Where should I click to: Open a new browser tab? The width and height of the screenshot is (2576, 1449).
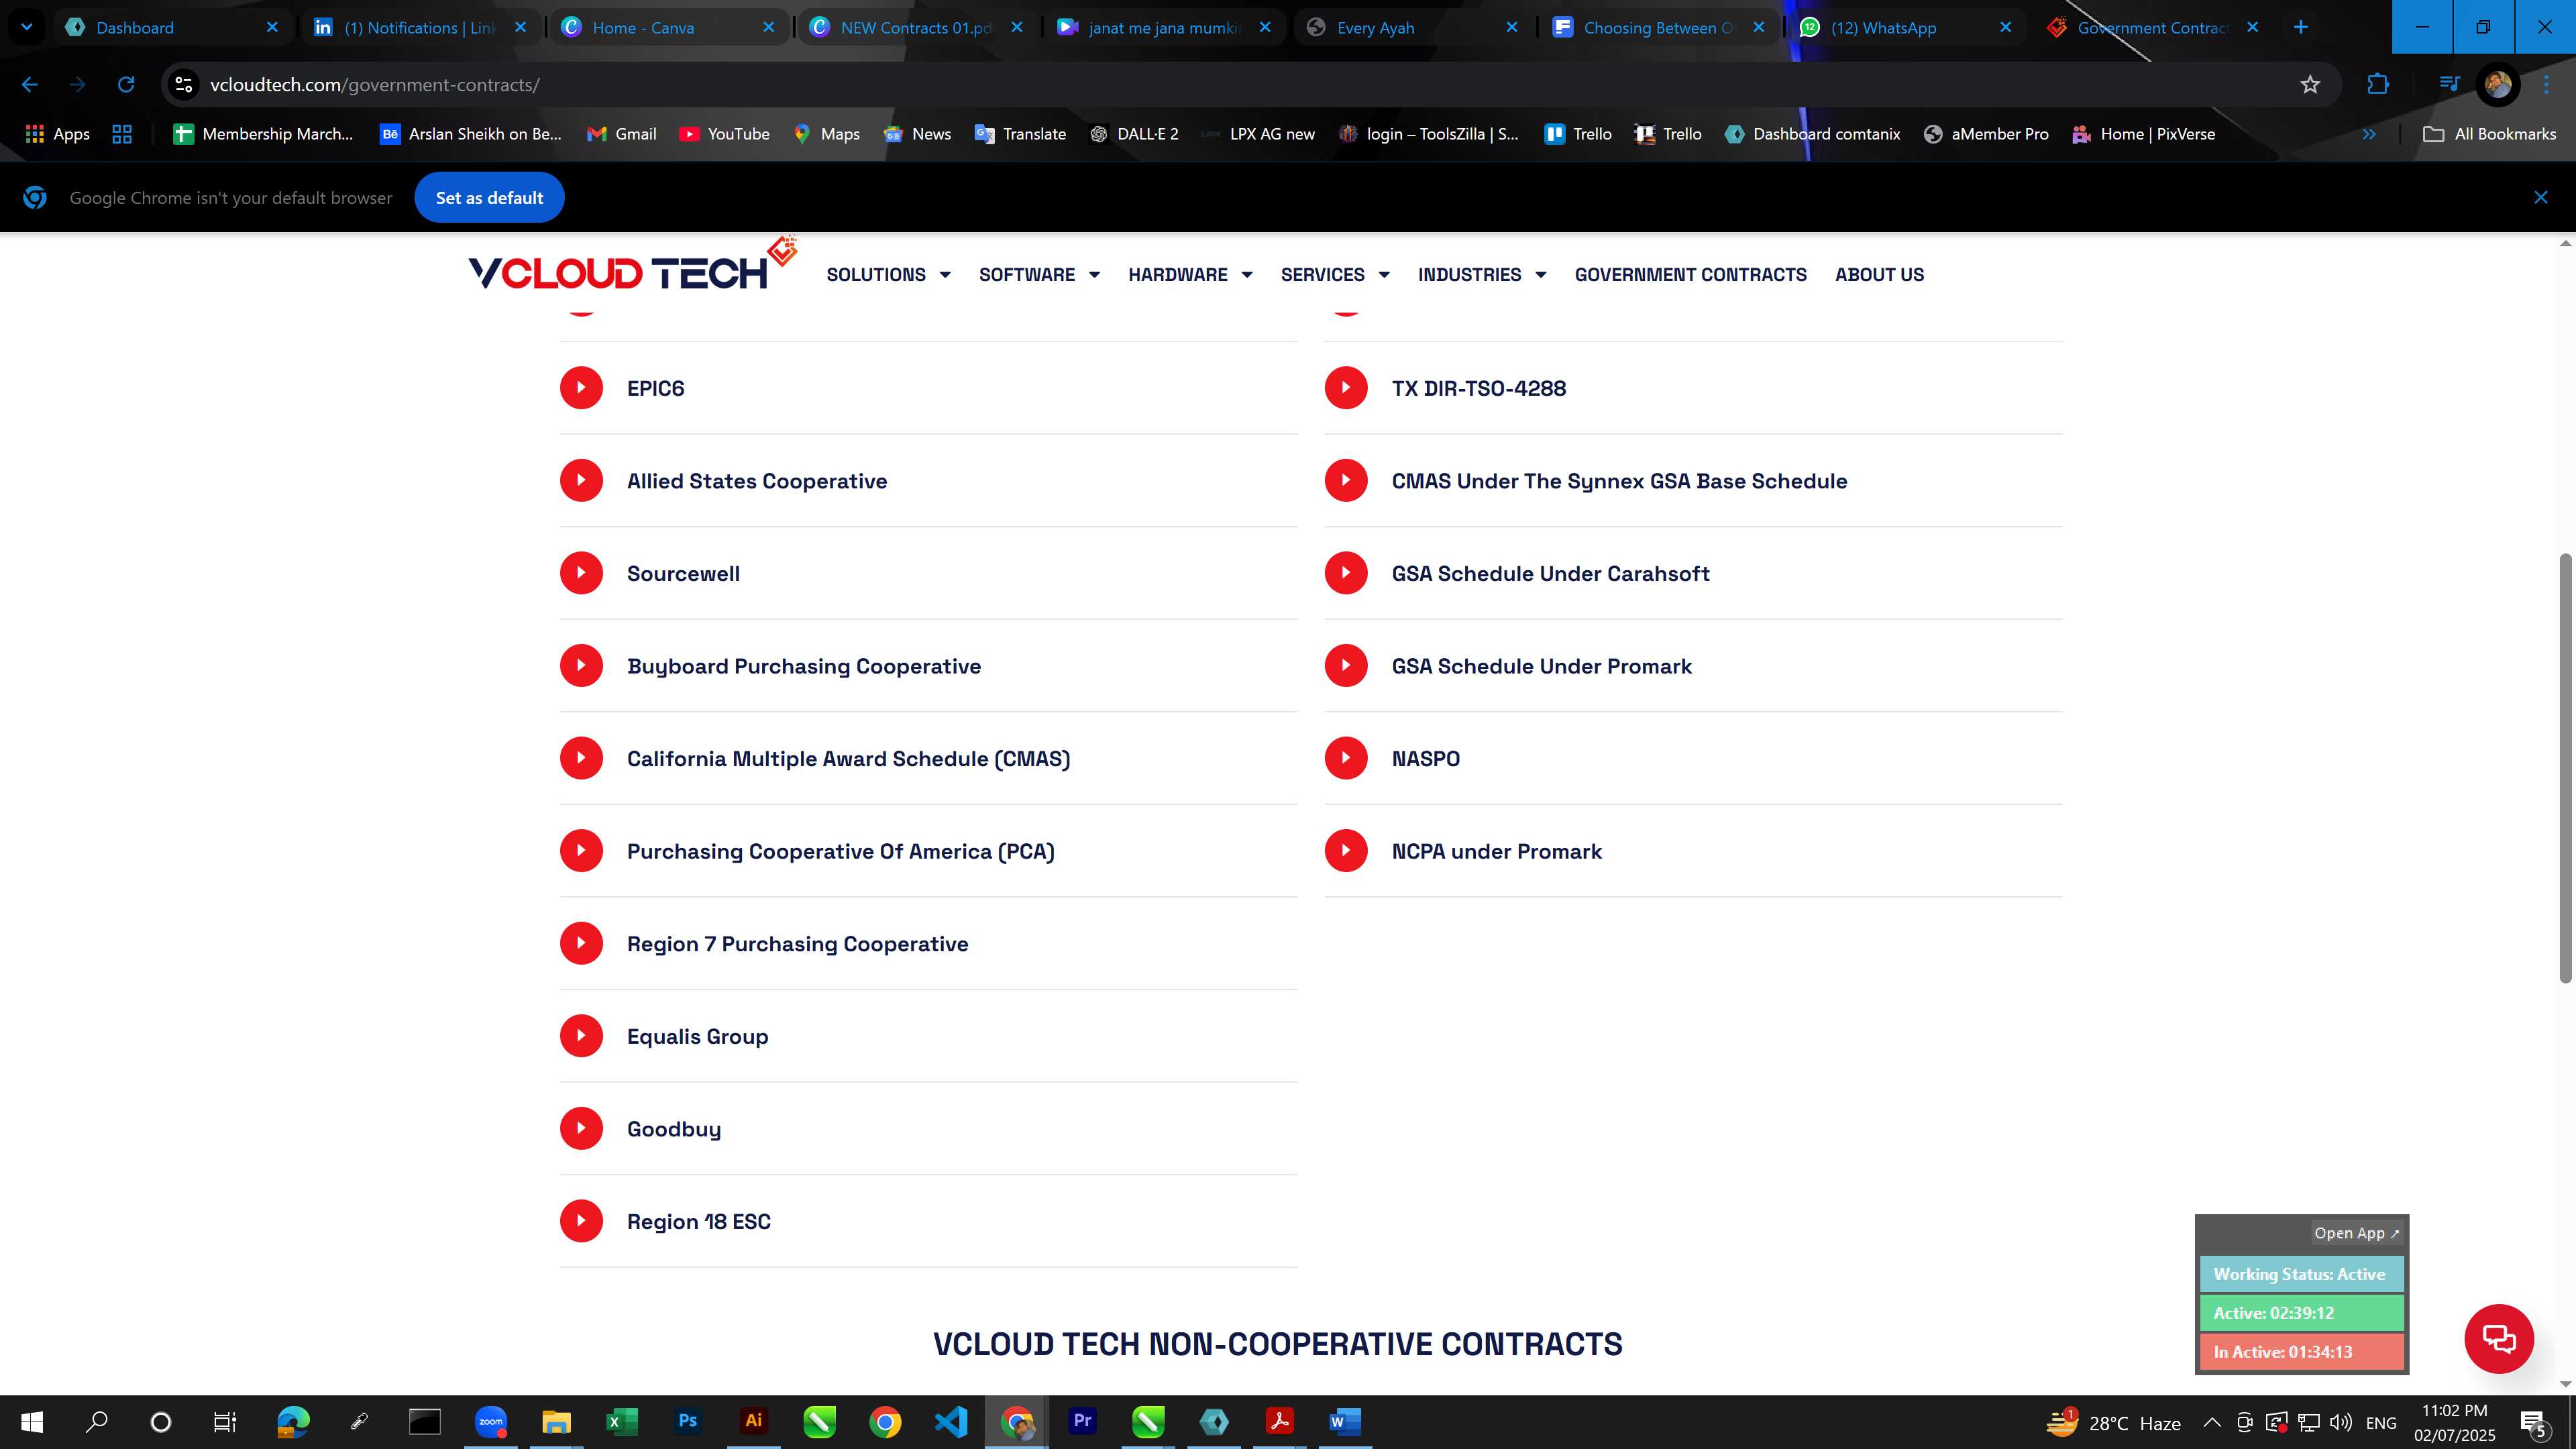tap(2300, 27)
